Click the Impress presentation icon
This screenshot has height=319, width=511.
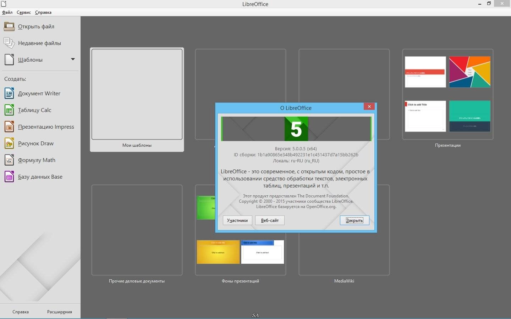coord(9,127)
